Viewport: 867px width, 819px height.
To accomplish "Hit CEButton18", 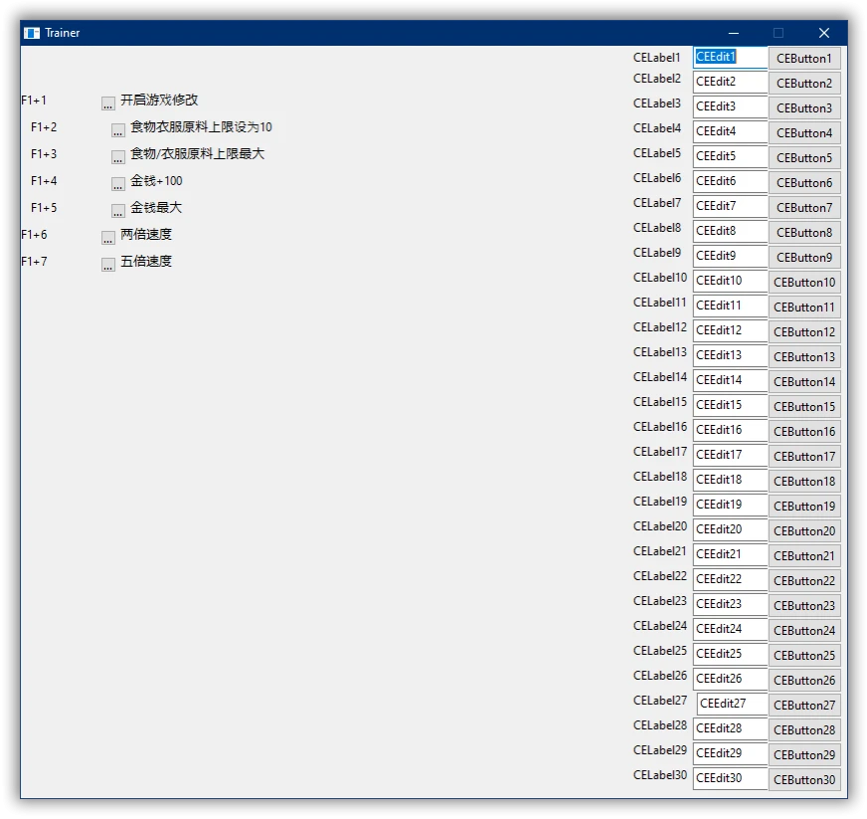I will 804,482.
